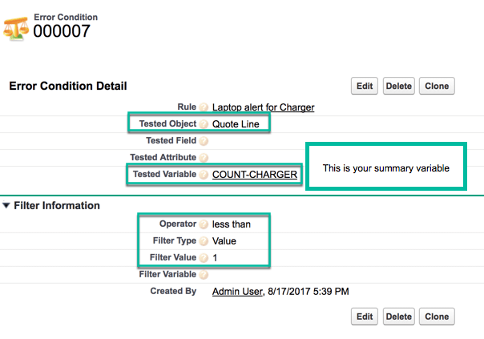Click help icon next to Filter Variable

pyautogui.click(x=204, y=275)
